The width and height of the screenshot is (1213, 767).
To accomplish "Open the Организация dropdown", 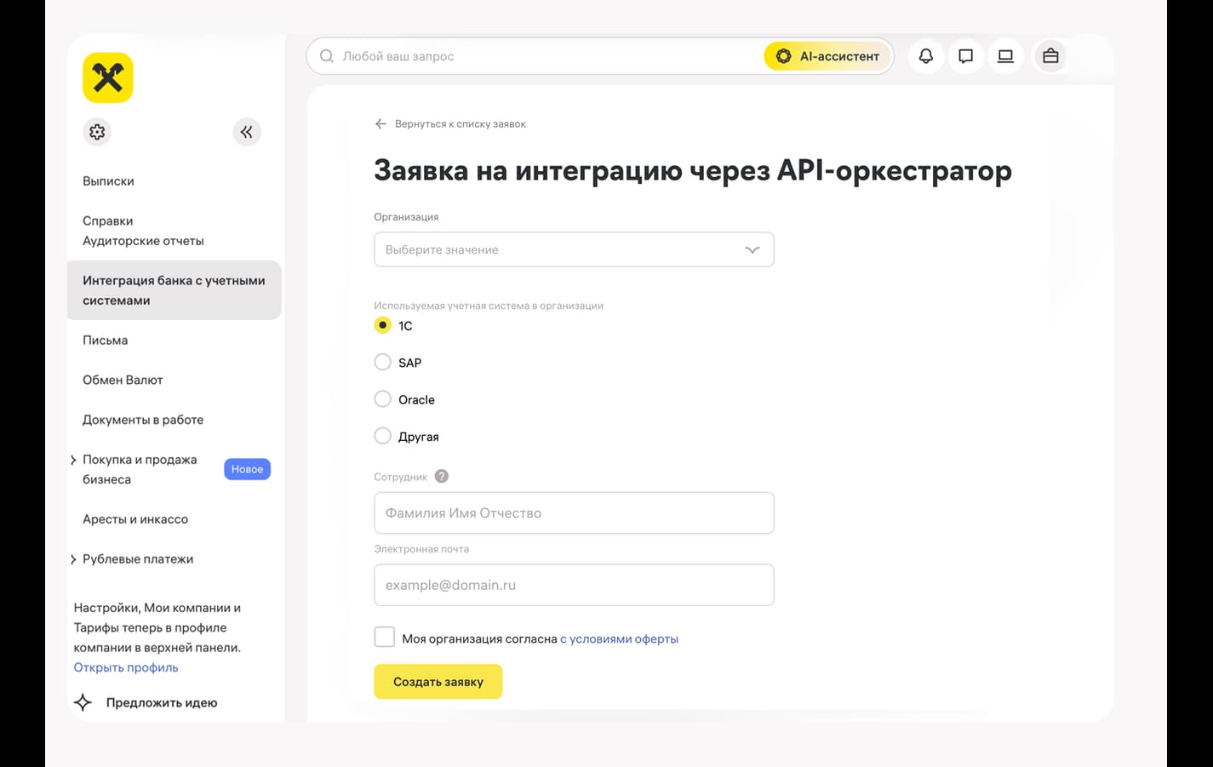I will [x=574, y=249].
